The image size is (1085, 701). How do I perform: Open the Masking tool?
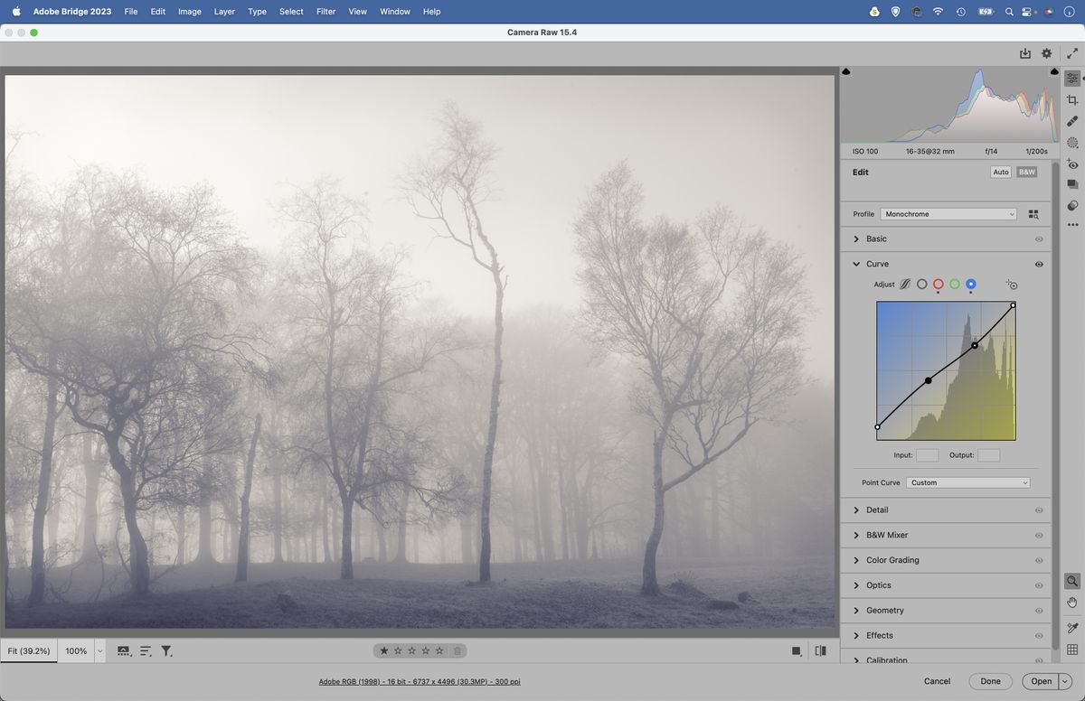[x=1072, y=143]
